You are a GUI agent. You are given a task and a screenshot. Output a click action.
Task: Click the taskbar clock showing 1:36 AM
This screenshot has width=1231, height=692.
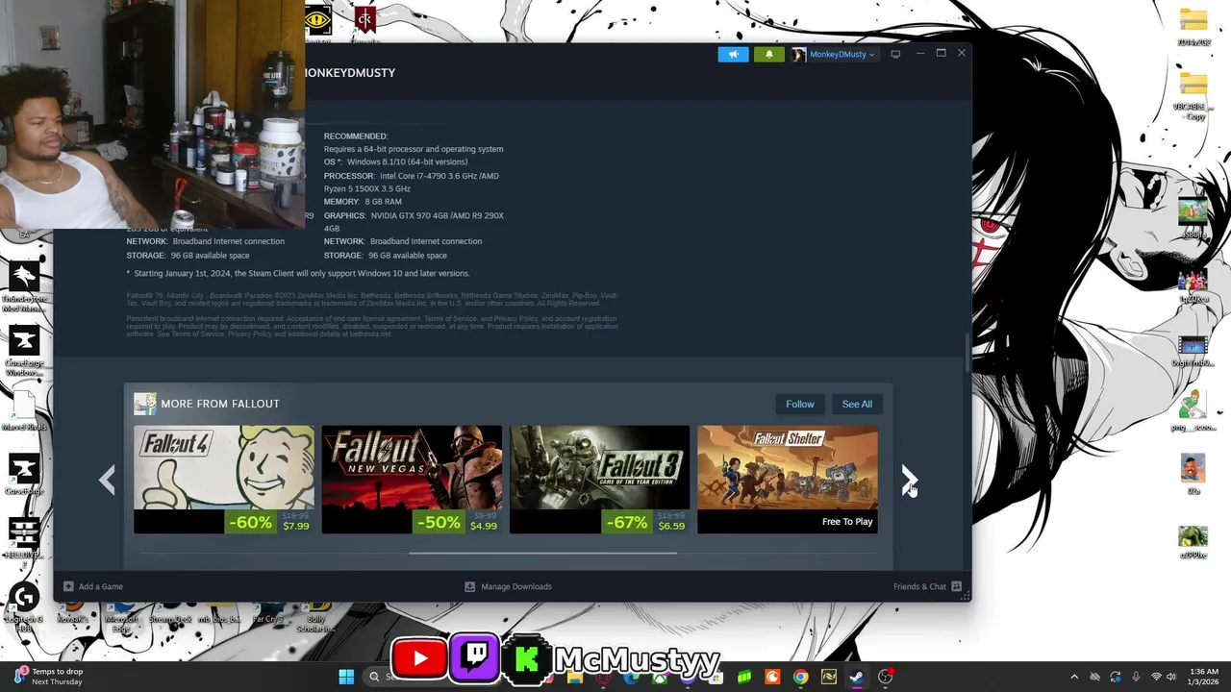[x=1203, y=677]
